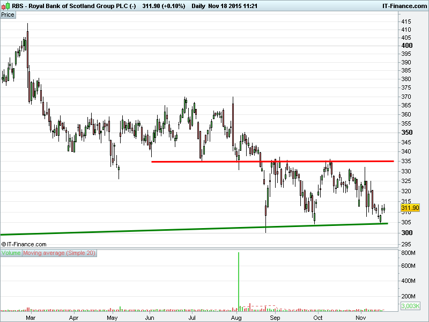Click the Mar label on time axis

coord(31,318)
